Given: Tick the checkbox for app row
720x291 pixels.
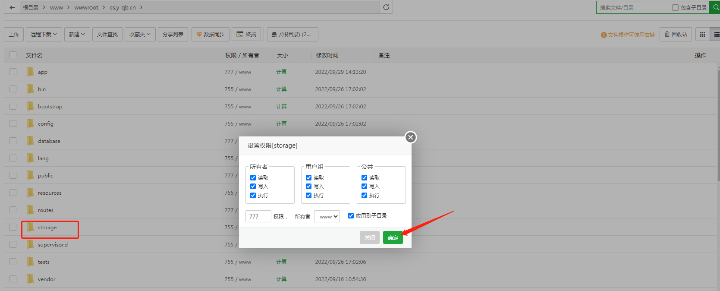Looking at the screenshot, I should (x=13, y=72).
